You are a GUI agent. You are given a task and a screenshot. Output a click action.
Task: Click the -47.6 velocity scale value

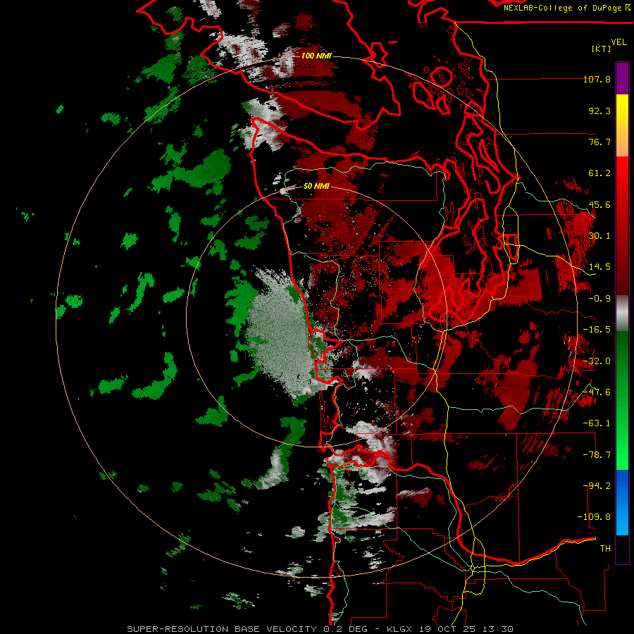[597, 392]
